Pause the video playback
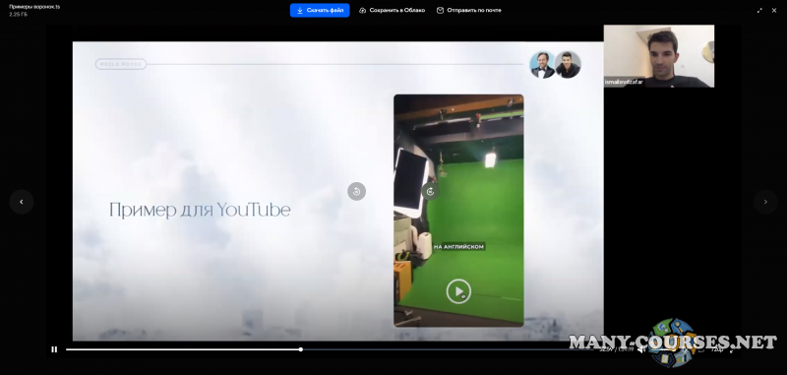 54,349
